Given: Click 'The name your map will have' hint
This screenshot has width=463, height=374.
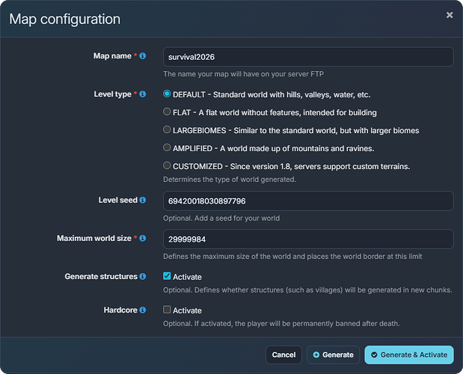Looking at the screenshot, I should (243, 74).
